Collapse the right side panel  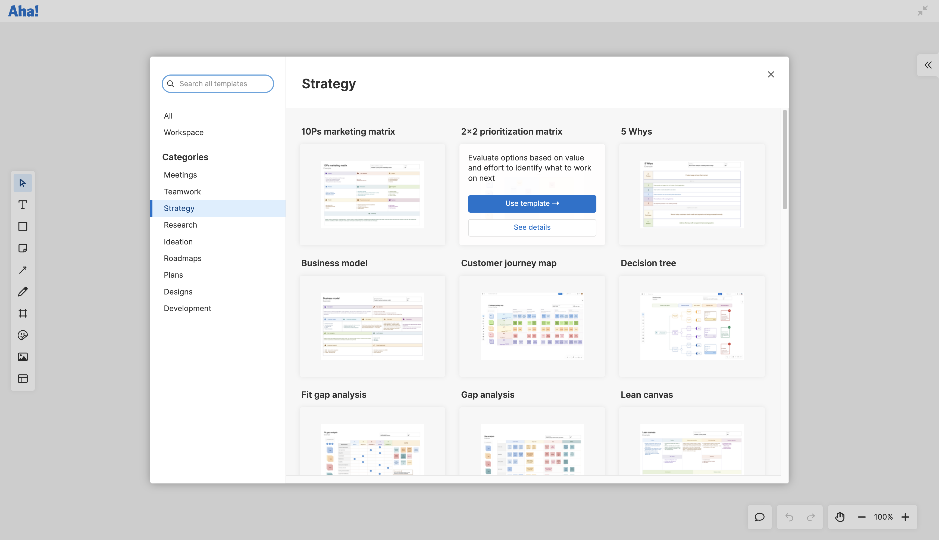pos(928,65)
